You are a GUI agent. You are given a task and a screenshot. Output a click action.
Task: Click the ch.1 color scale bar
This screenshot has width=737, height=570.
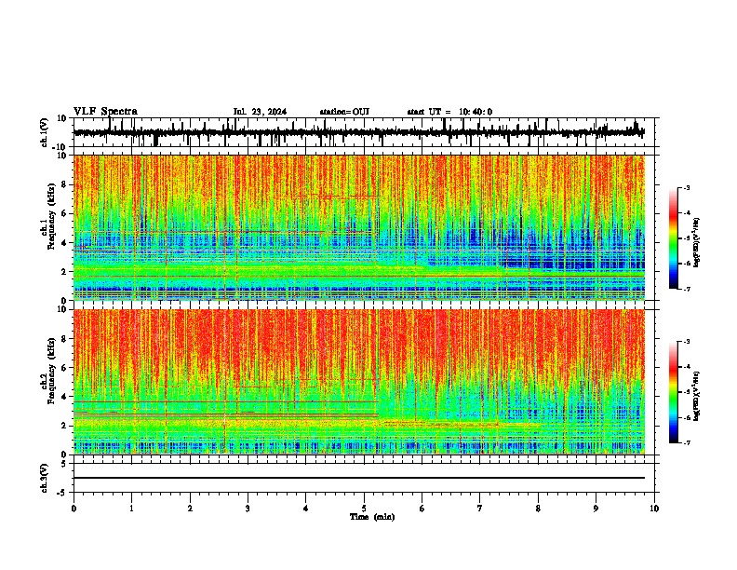[x=674, y=238]
